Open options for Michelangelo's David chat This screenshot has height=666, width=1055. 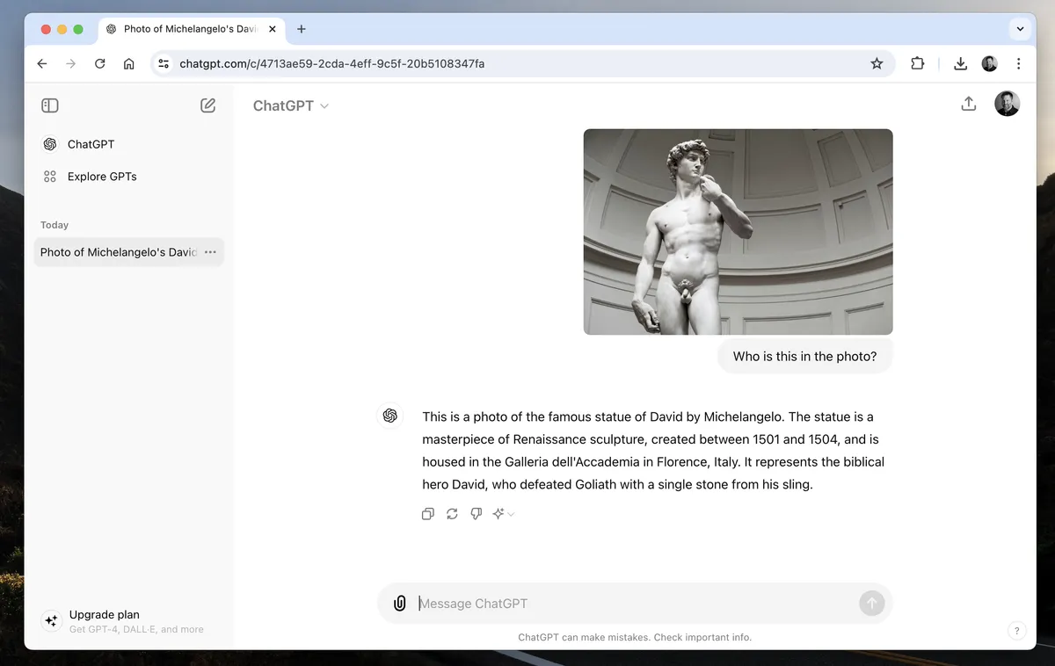click(x=210, y=252)
